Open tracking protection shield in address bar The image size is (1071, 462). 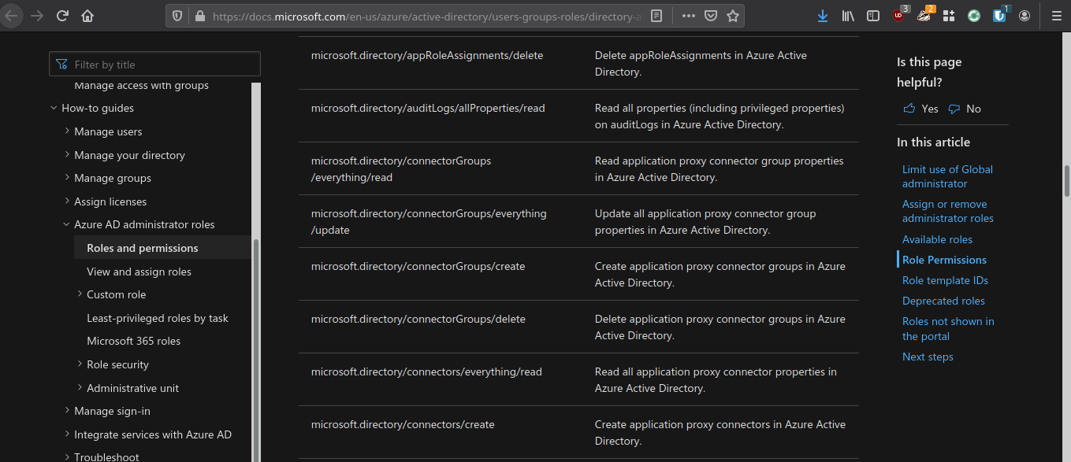pyautogui.click(x=178, y=16)
